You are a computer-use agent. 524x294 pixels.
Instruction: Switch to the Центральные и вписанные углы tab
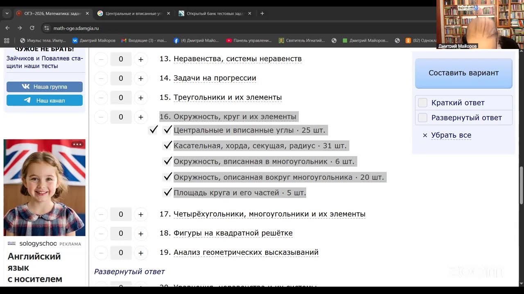133,13
